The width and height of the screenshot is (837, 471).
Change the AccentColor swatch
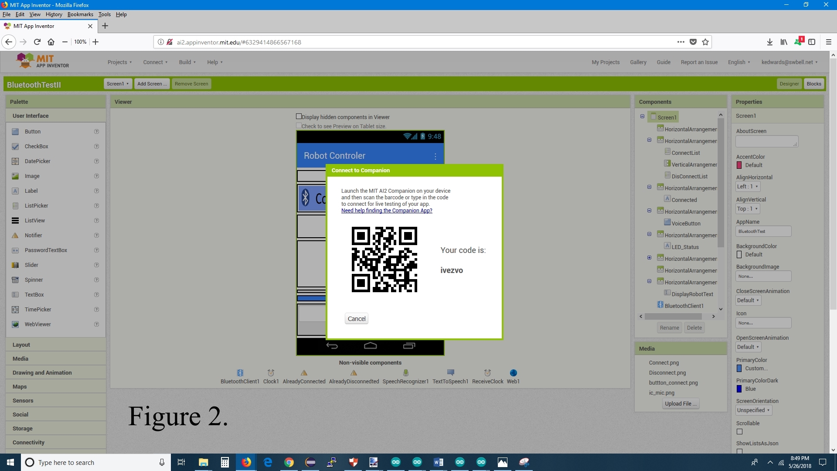[x=739, y=165]
